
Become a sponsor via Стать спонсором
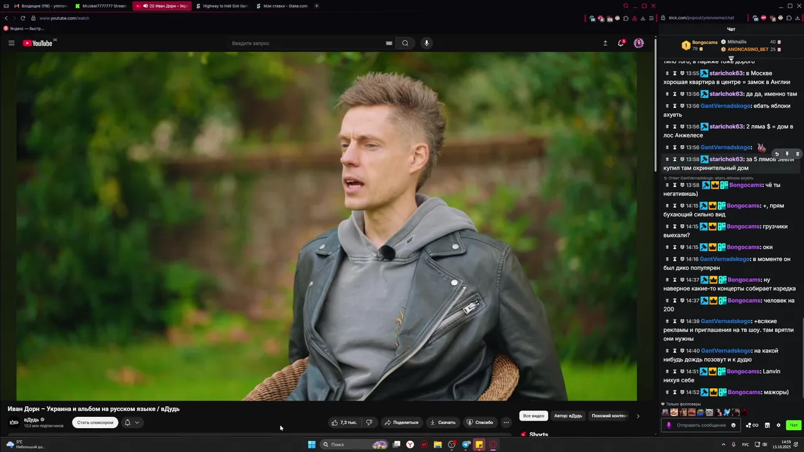point(95,422)
